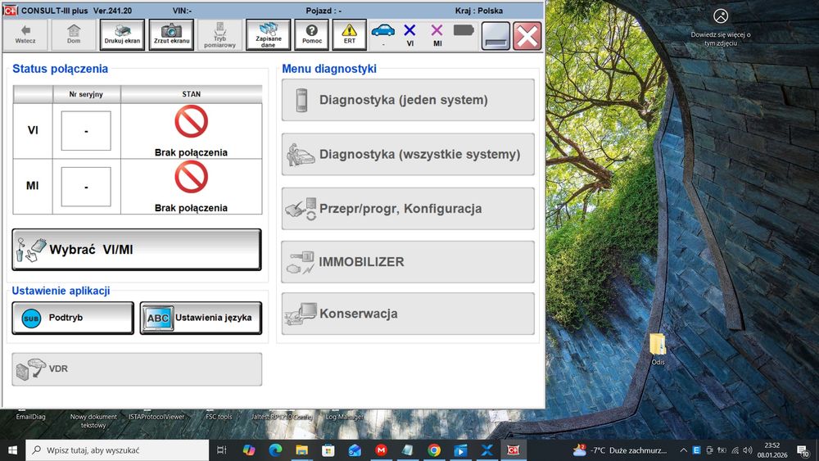Click the MI status X icon
The width and height of the screenshot is (819, 461).
click(x=437, y=31)
